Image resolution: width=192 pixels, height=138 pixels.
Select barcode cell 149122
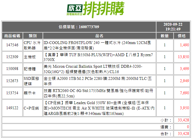pyautogui.click(x=12, y=108)
